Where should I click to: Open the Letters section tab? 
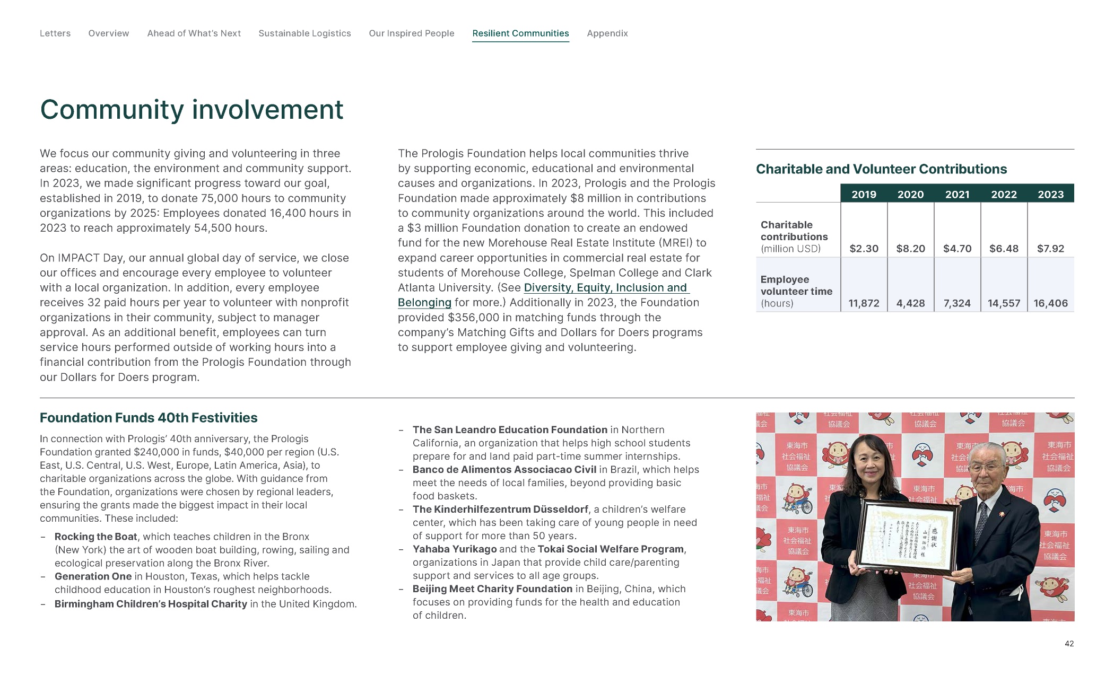click(x=55, y=33)
